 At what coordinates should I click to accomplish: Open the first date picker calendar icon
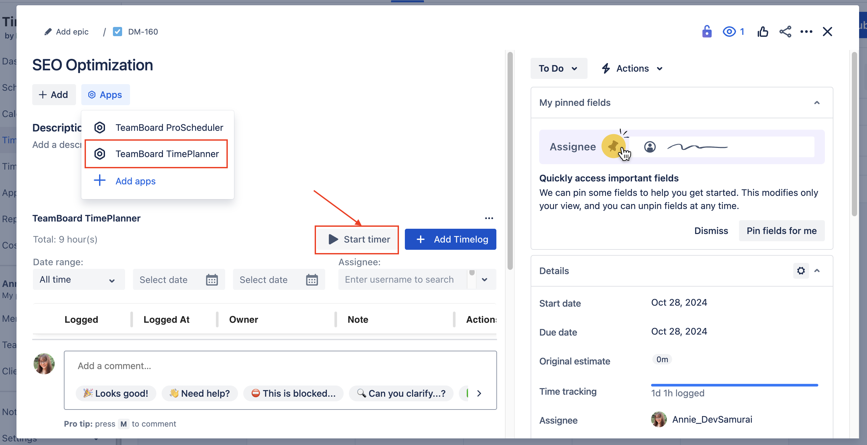(212, 280)
